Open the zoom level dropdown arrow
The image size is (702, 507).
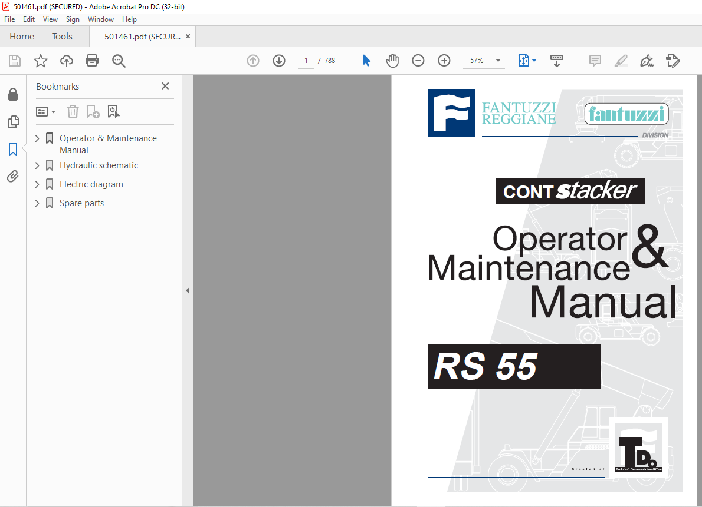498,60
